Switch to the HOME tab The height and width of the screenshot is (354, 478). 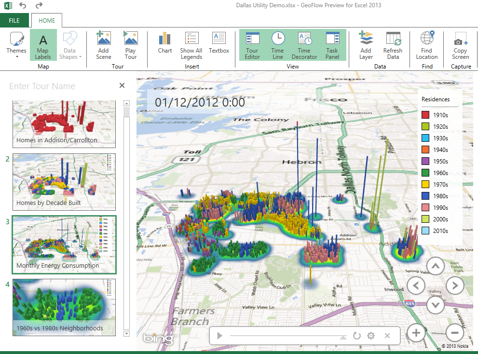(47, 20)
